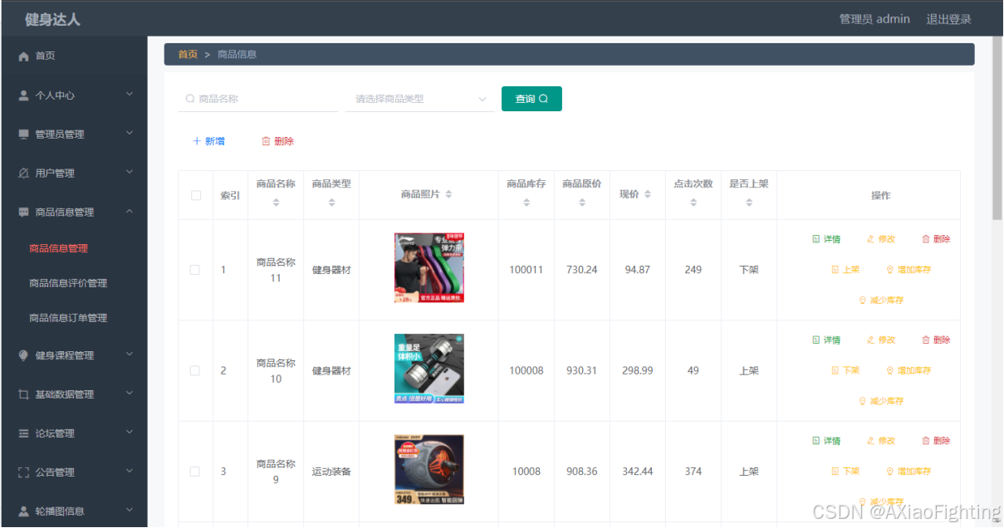Image resolution: width=1004 pixels, height=528 pixels.
Task: Click the icon beside 用户管理
Action: tap(24, 174)
